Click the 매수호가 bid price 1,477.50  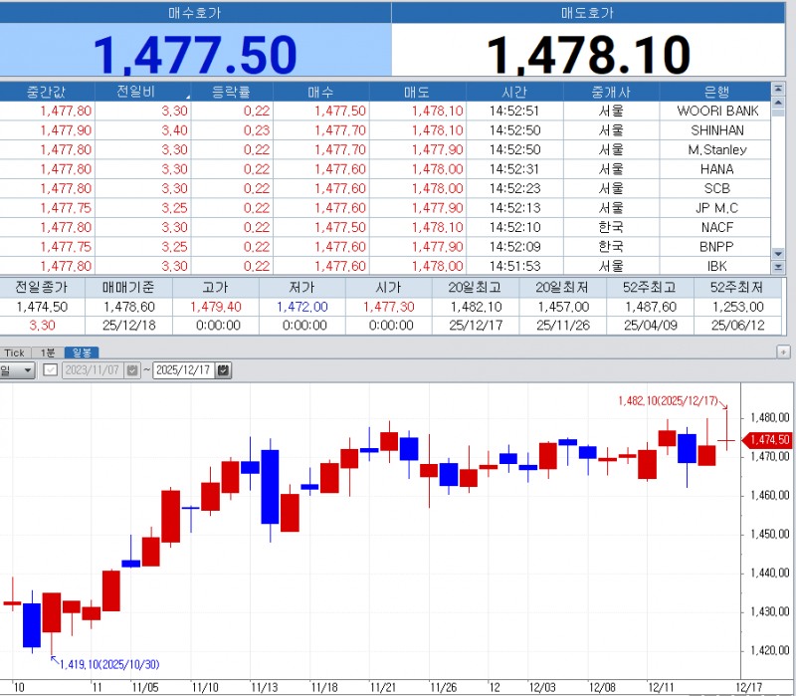point(196,54)
